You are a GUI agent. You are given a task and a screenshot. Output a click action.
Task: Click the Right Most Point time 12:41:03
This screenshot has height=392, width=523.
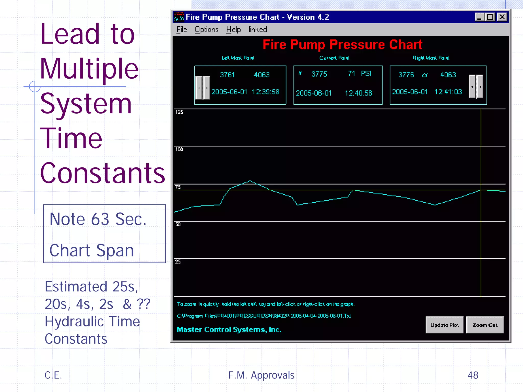[x=448, y=92]
